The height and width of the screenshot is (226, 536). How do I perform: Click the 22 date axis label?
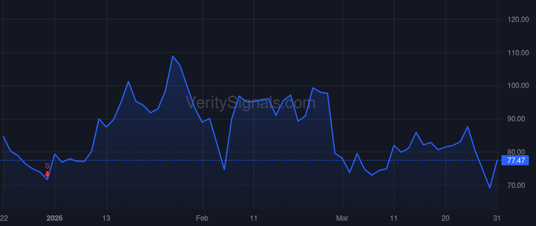(x=4, y=218)
